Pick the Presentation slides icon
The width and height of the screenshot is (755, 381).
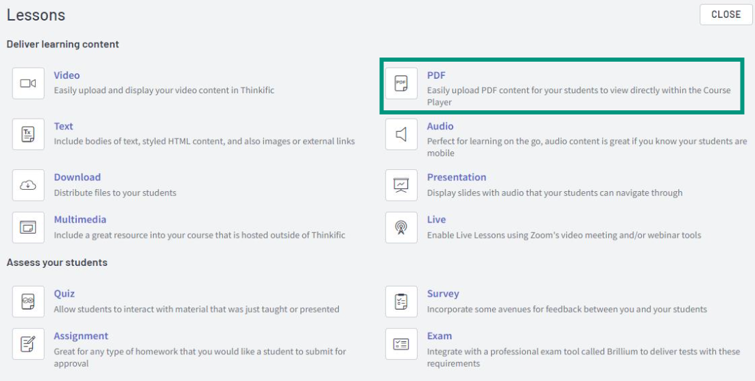point(401,185)
